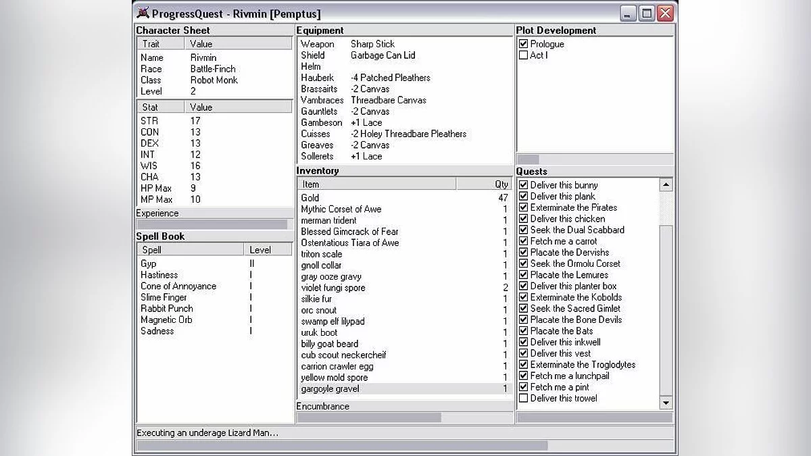Click the Encumbrance progress bar
This screenshot has width=811, height=456.
point(405,417)
